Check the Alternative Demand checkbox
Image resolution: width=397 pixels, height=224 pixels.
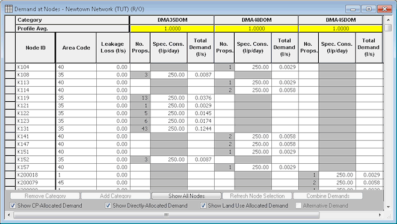coord(298,205)
